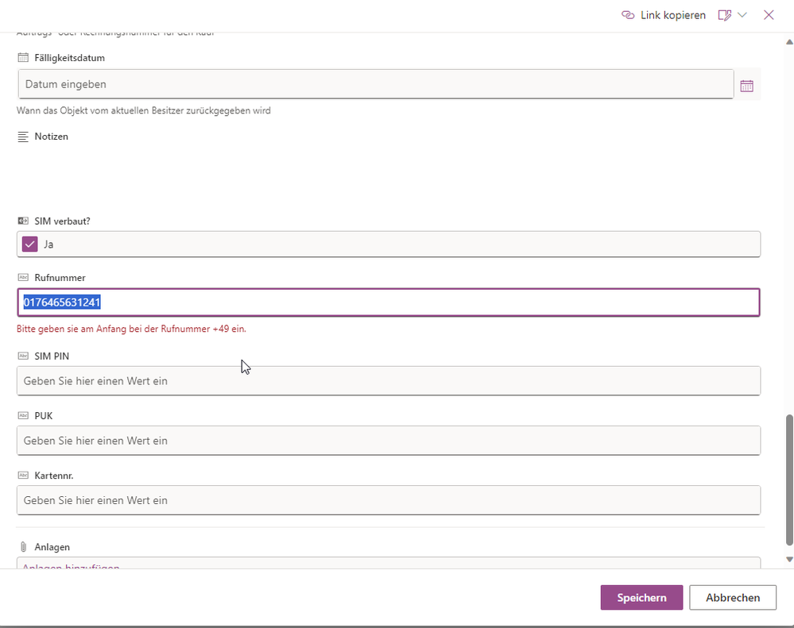Open the date picker for Fälligkeitsdatum

pyautogui.click(x=746, y=84)
